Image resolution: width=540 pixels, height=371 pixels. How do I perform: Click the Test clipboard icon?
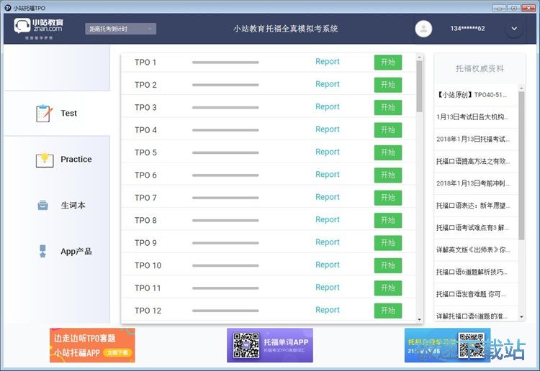tap(44, 113)
